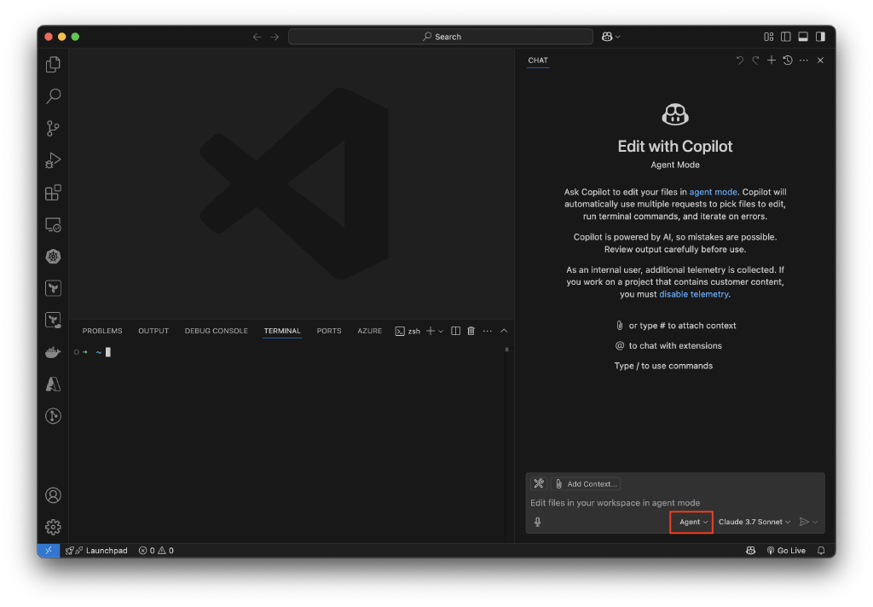Toggle the bottom panel layout button
The width and height of the screenshot is (873, 607).
point(803,37)
